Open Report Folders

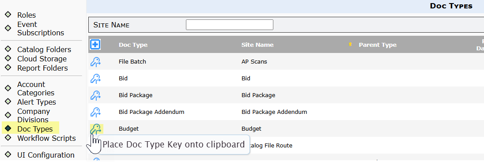(42, 68)
